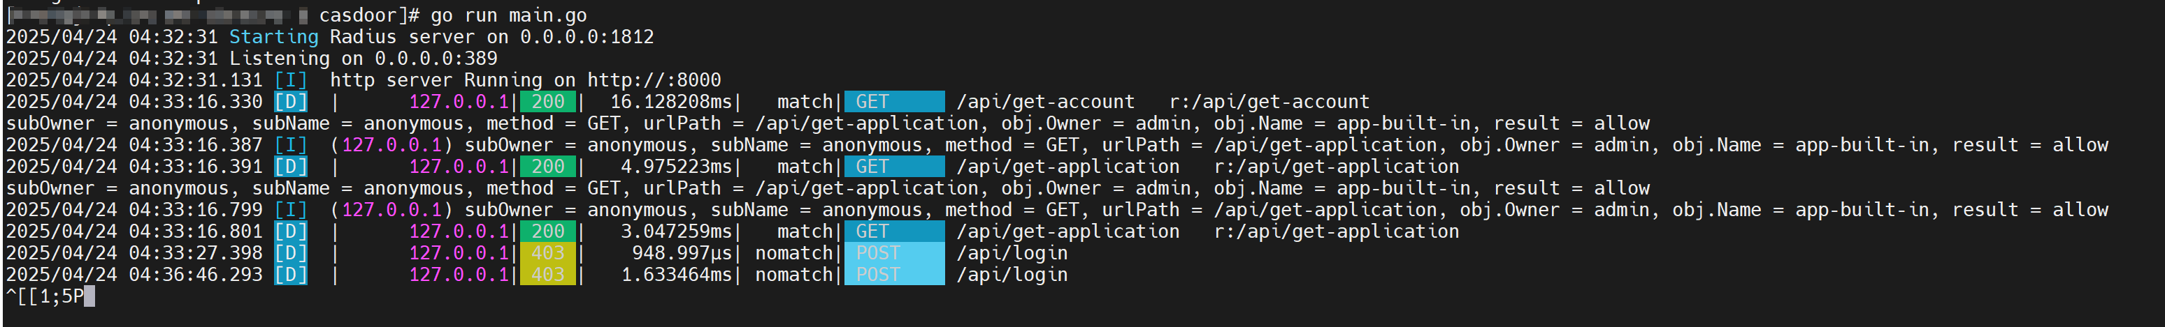Click the 16.128208ms response time
The image size is (2165, 327).
pyautogui.click(x=670, y=102)
